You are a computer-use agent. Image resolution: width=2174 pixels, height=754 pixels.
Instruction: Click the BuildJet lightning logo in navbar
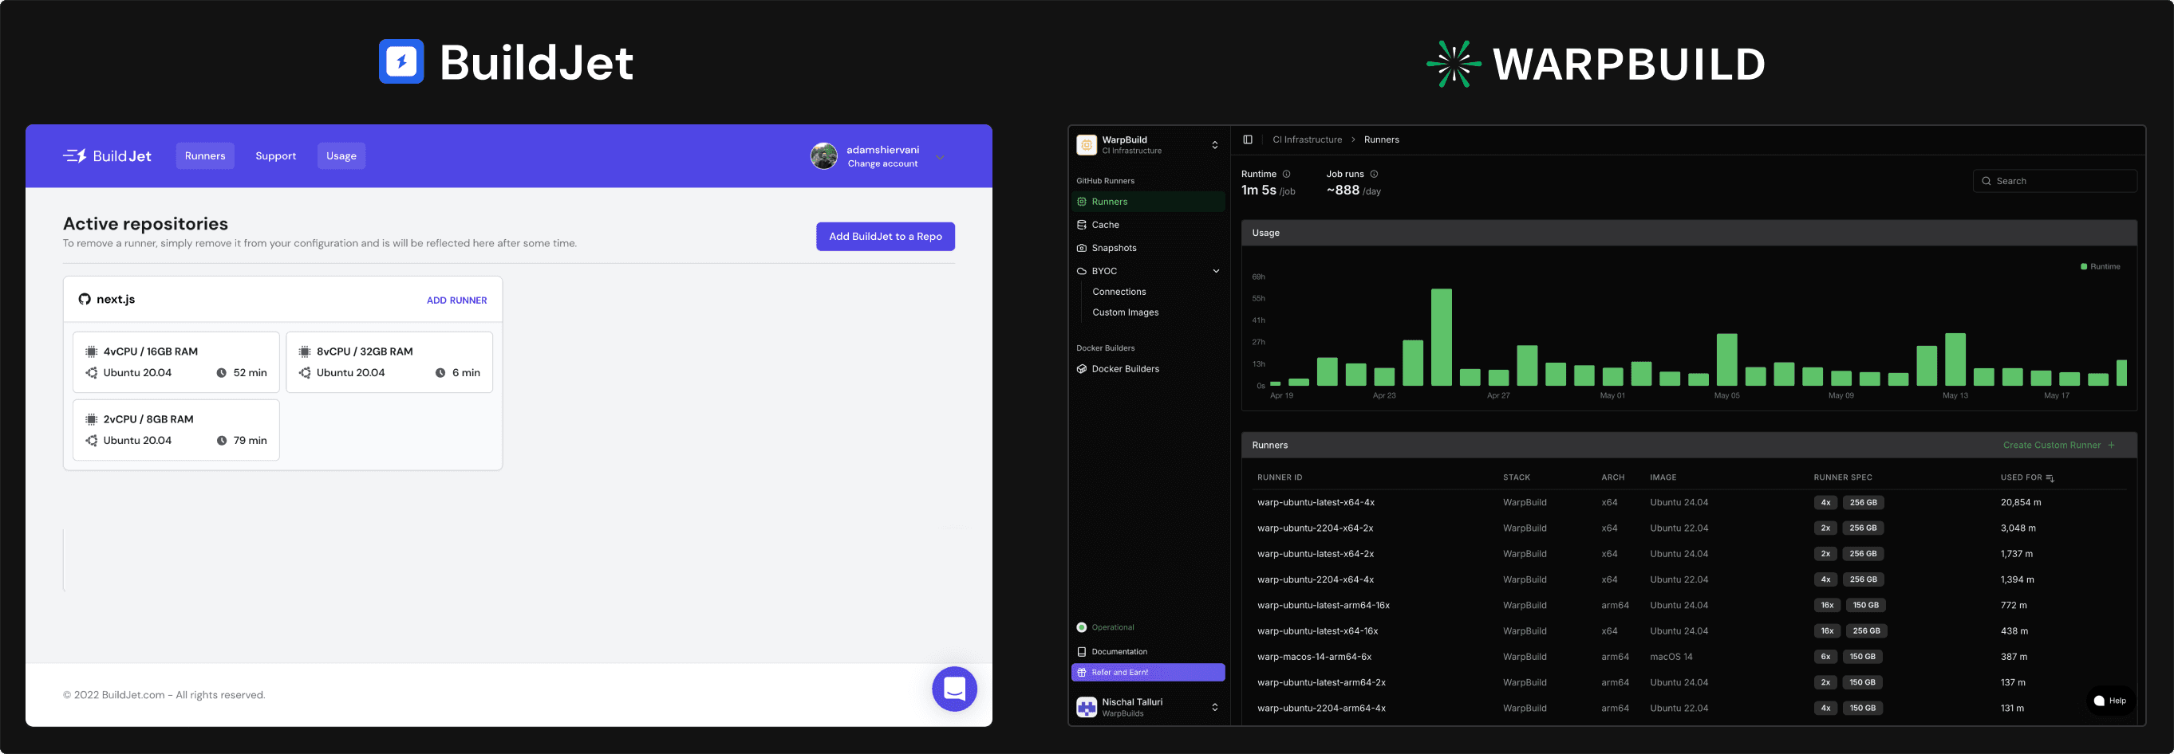pyautogui.click(x=76, y=155)
